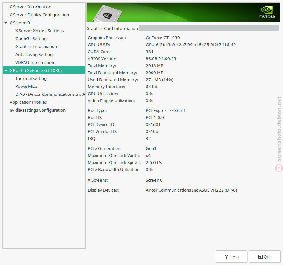
Task: Open Thermal Settings
Action: [x=32, y=78]
